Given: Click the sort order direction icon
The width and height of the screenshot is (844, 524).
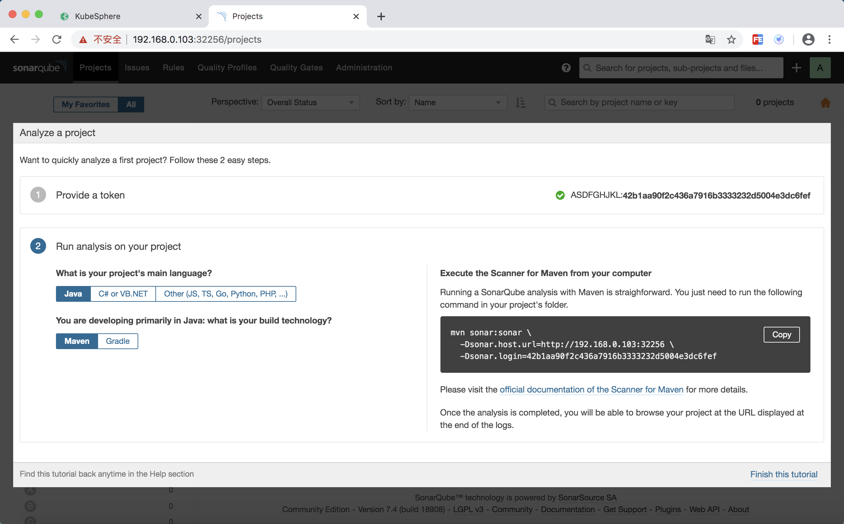Looking at the screenshot, I should pos(520,103).
